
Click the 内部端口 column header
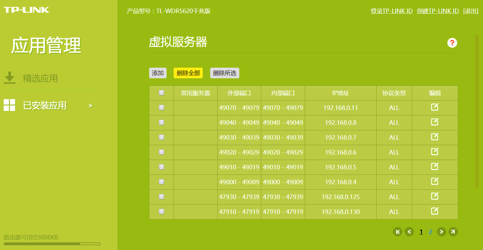283,93
